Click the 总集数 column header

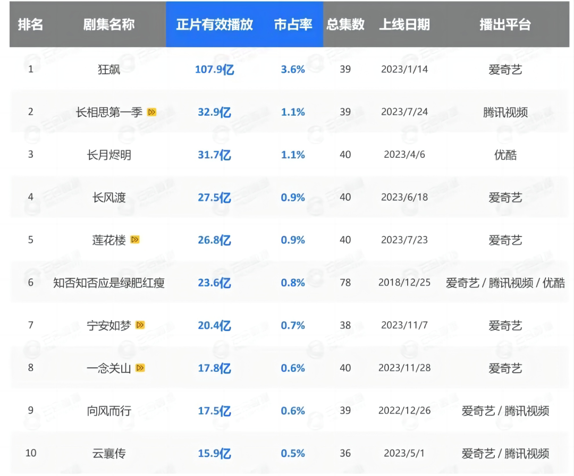click(x=345, y=24)
